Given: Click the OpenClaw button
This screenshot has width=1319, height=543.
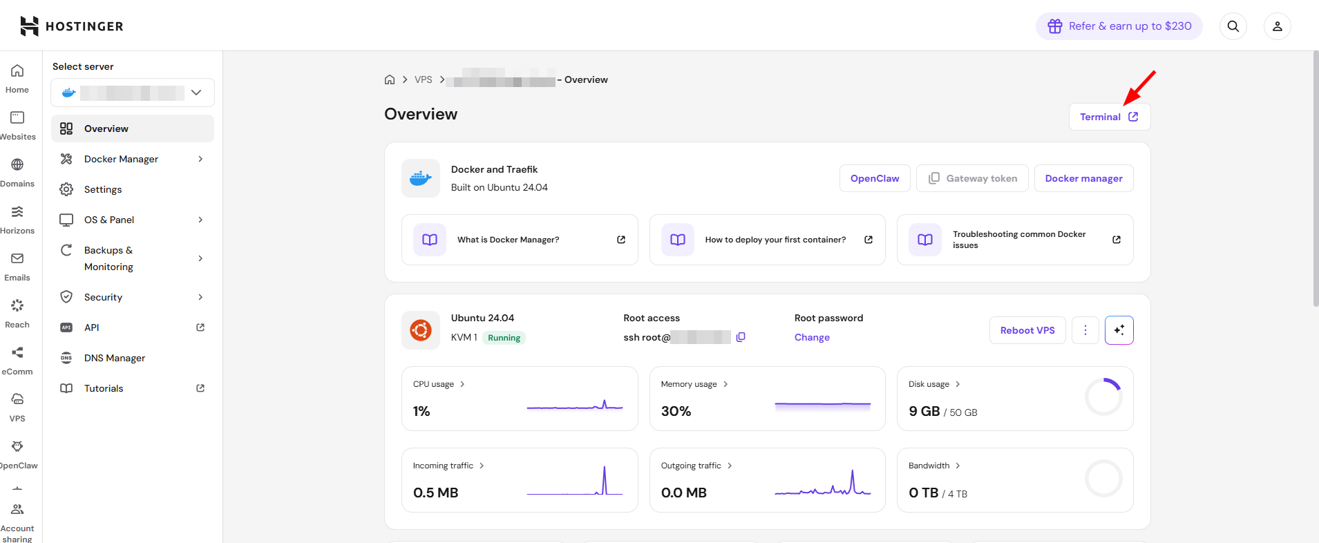Looking at the screenshot, I should tap(875, 178).
